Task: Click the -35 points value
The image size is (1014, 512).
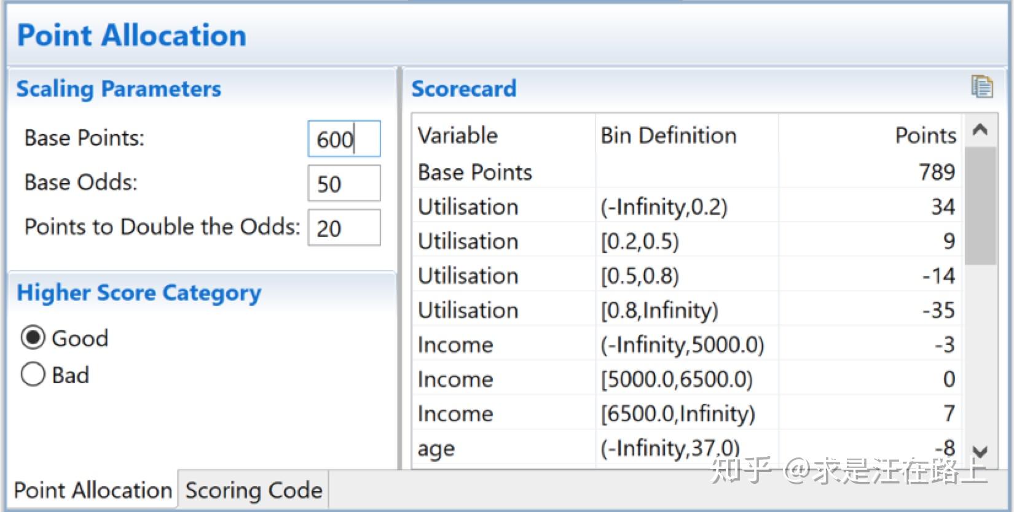Action: click(x=938, y=310)
